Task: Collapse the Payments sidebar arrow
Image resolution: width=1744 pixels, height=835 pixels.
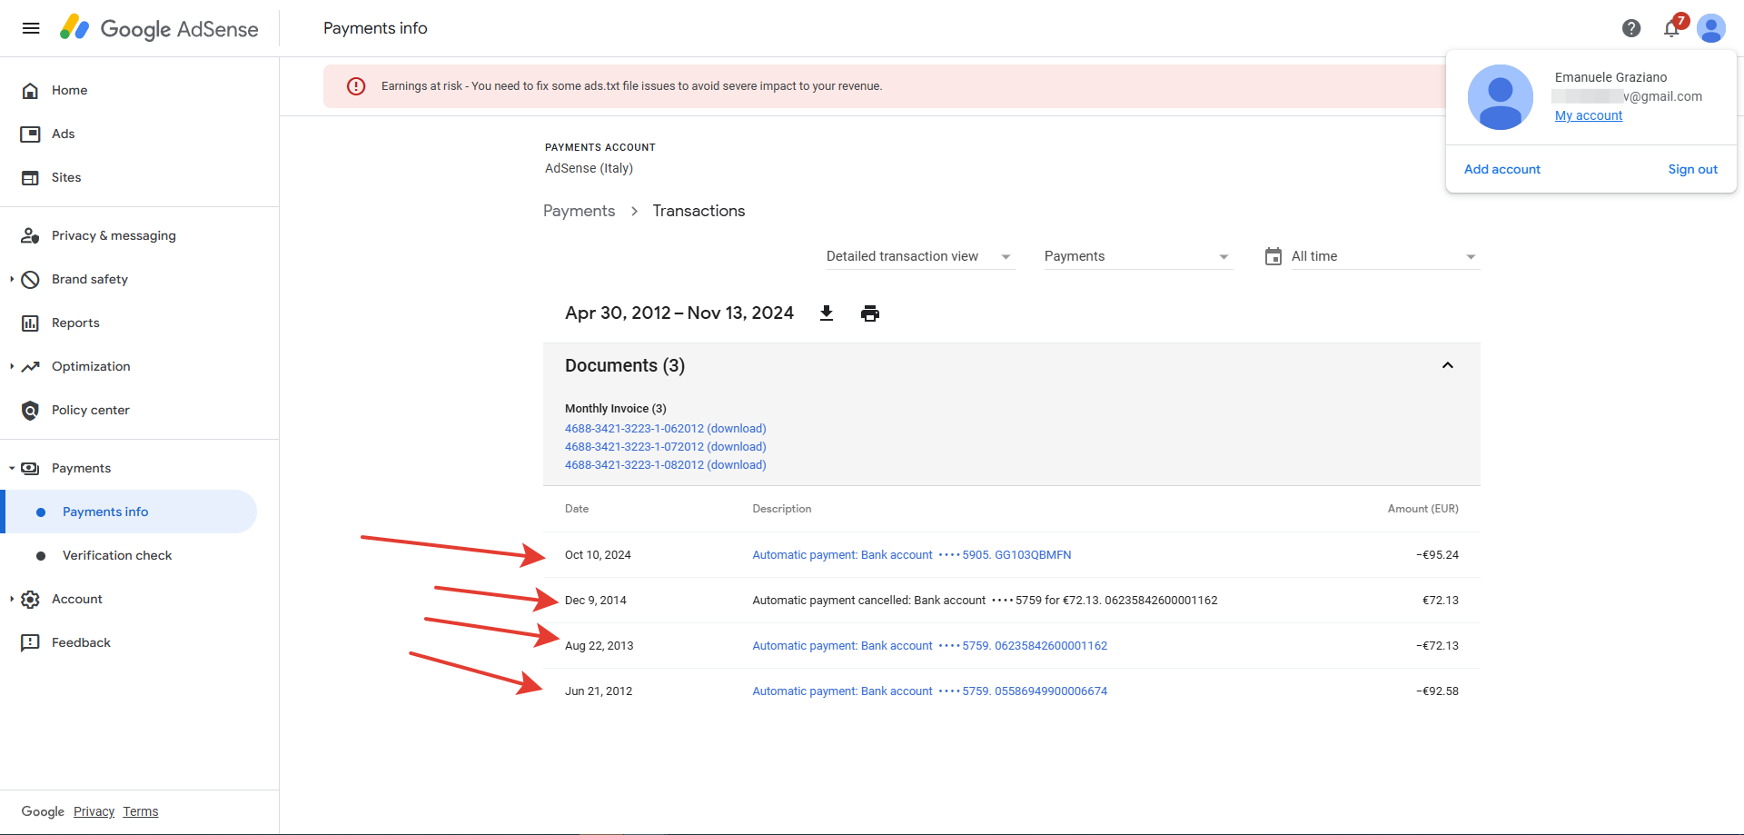Action: point(12,468)
